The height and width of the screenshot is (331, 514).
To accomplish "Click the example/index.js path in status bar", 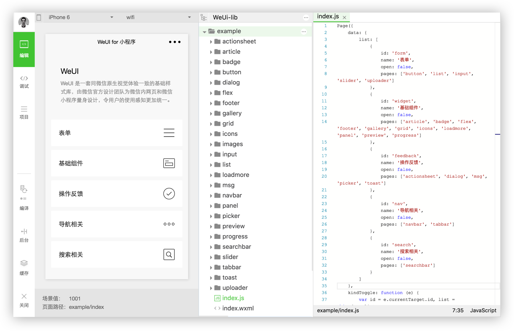I will (x=338, y=310).
